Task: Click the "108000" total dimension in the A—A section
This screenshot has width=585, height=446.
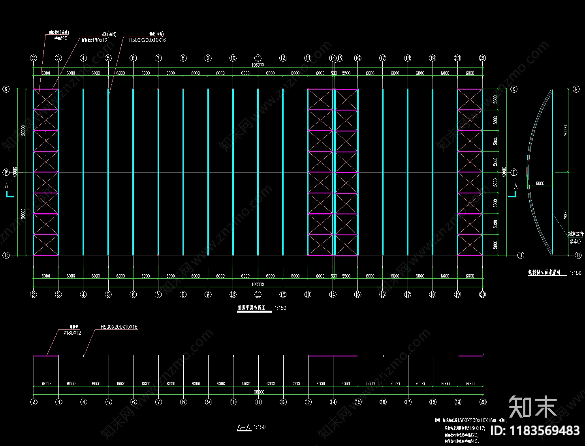Action: 258,392
